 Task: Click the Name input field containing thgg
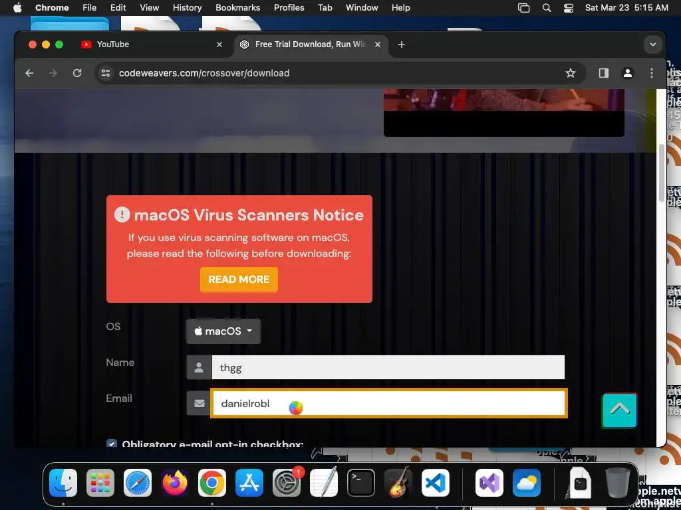[x=388, y=367]
